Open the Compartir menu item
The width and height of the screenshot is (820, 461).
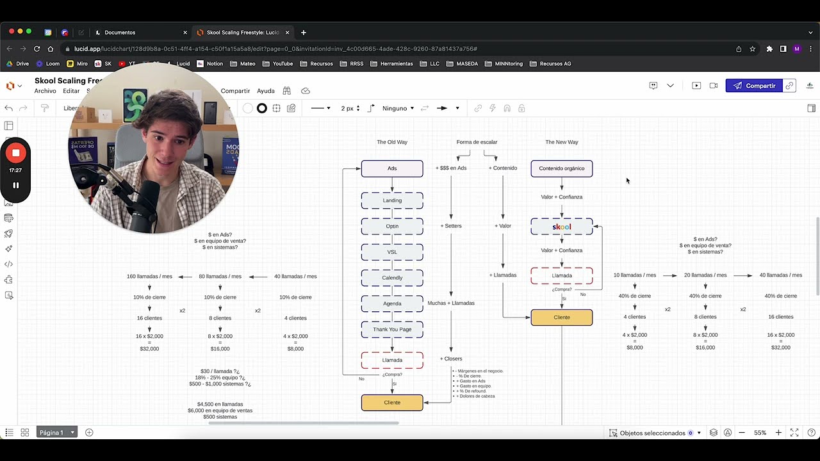pyautogui.click(x=235, y=91)
